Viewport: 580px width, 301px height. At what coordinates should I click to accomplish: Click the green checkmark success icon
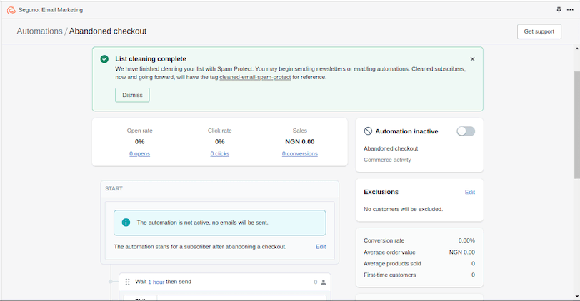pos(104,59)
